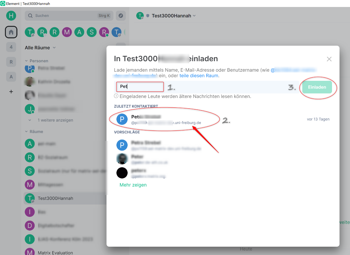
Task: Expand the Alle Räume dropdown
Action: pyautogui.click(x=40, y=48)
